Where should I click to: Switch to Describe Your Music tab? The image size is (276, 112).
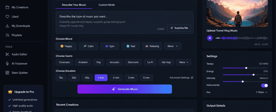pos(74,5)
